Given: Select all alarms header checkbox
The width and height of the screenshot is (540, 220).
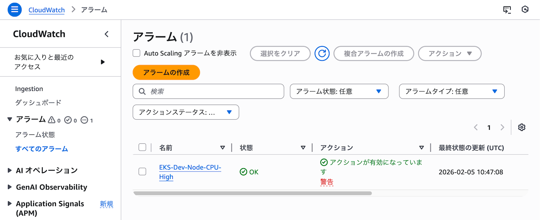Looking at the screenshot, I should [142, 147].
